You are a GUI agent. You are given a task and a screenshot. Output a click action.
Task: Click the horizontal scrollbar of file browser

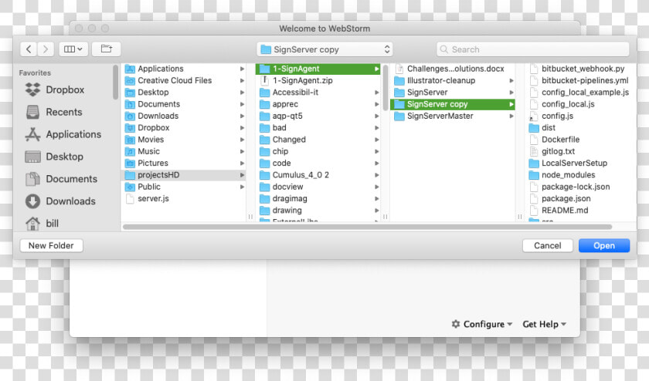[367, 227]
